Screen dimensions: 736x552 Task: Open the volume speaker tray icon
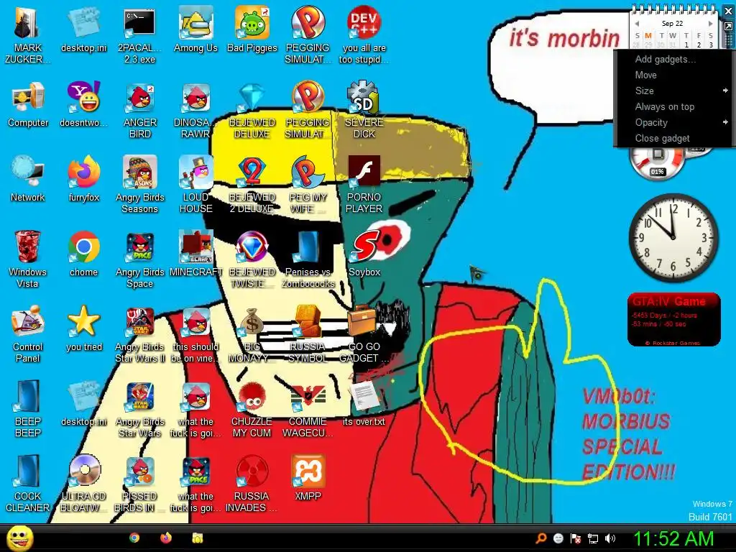[x=610, y=538]
